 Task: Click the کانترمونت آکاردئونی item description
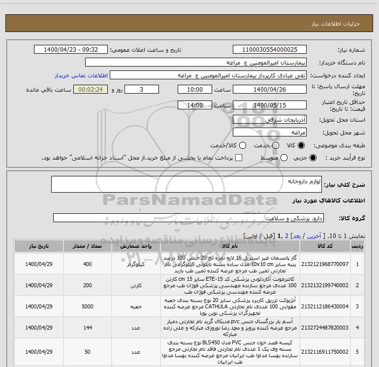[x=230, y=285]
